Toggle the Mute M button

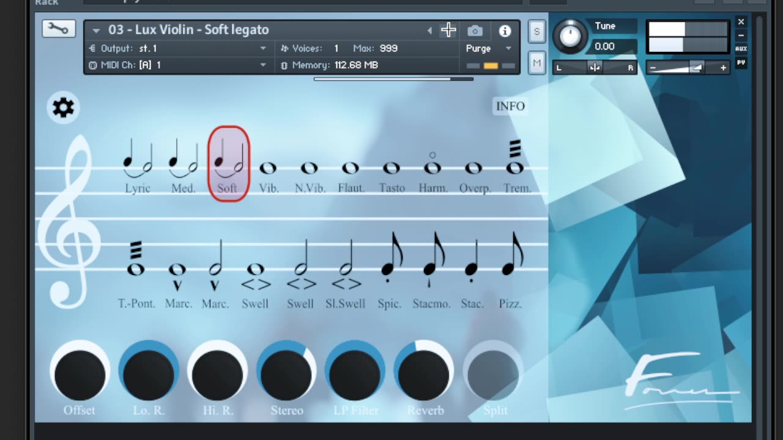[x=536, y=62]
